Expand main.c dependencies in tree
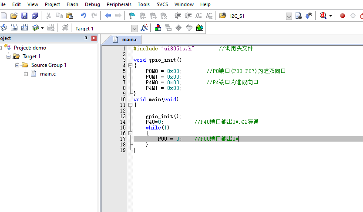 pyautogui.click(x=26, y=74)
